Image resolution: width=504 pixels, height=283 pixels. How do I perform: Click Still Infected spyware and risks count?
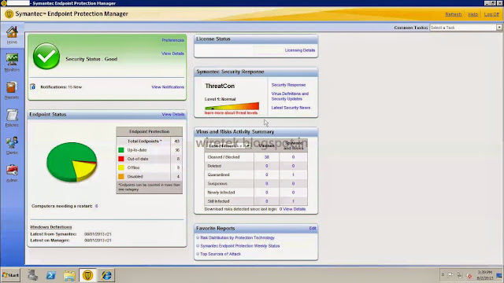(293, 201)
